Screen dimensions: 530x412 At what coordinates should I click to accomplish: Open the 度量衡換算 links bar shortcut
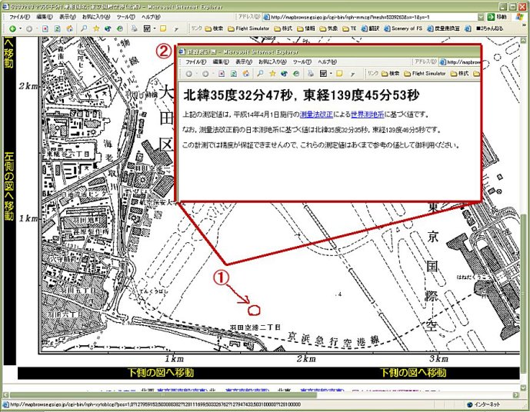tap(451, 28)
